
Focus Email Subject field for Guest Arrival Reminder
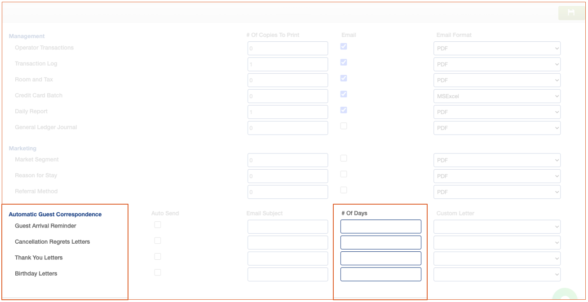point(287,227)
